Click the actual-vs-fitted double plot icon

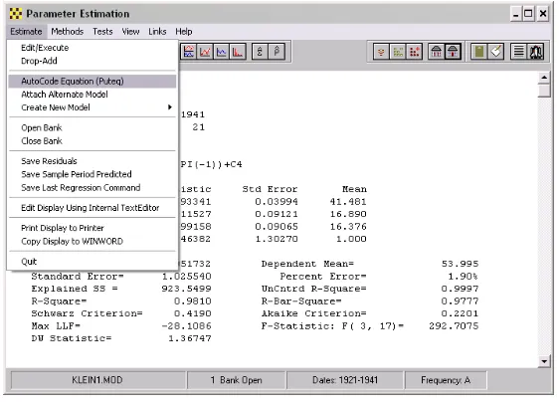pyautogui.click(x=189, y=52)
